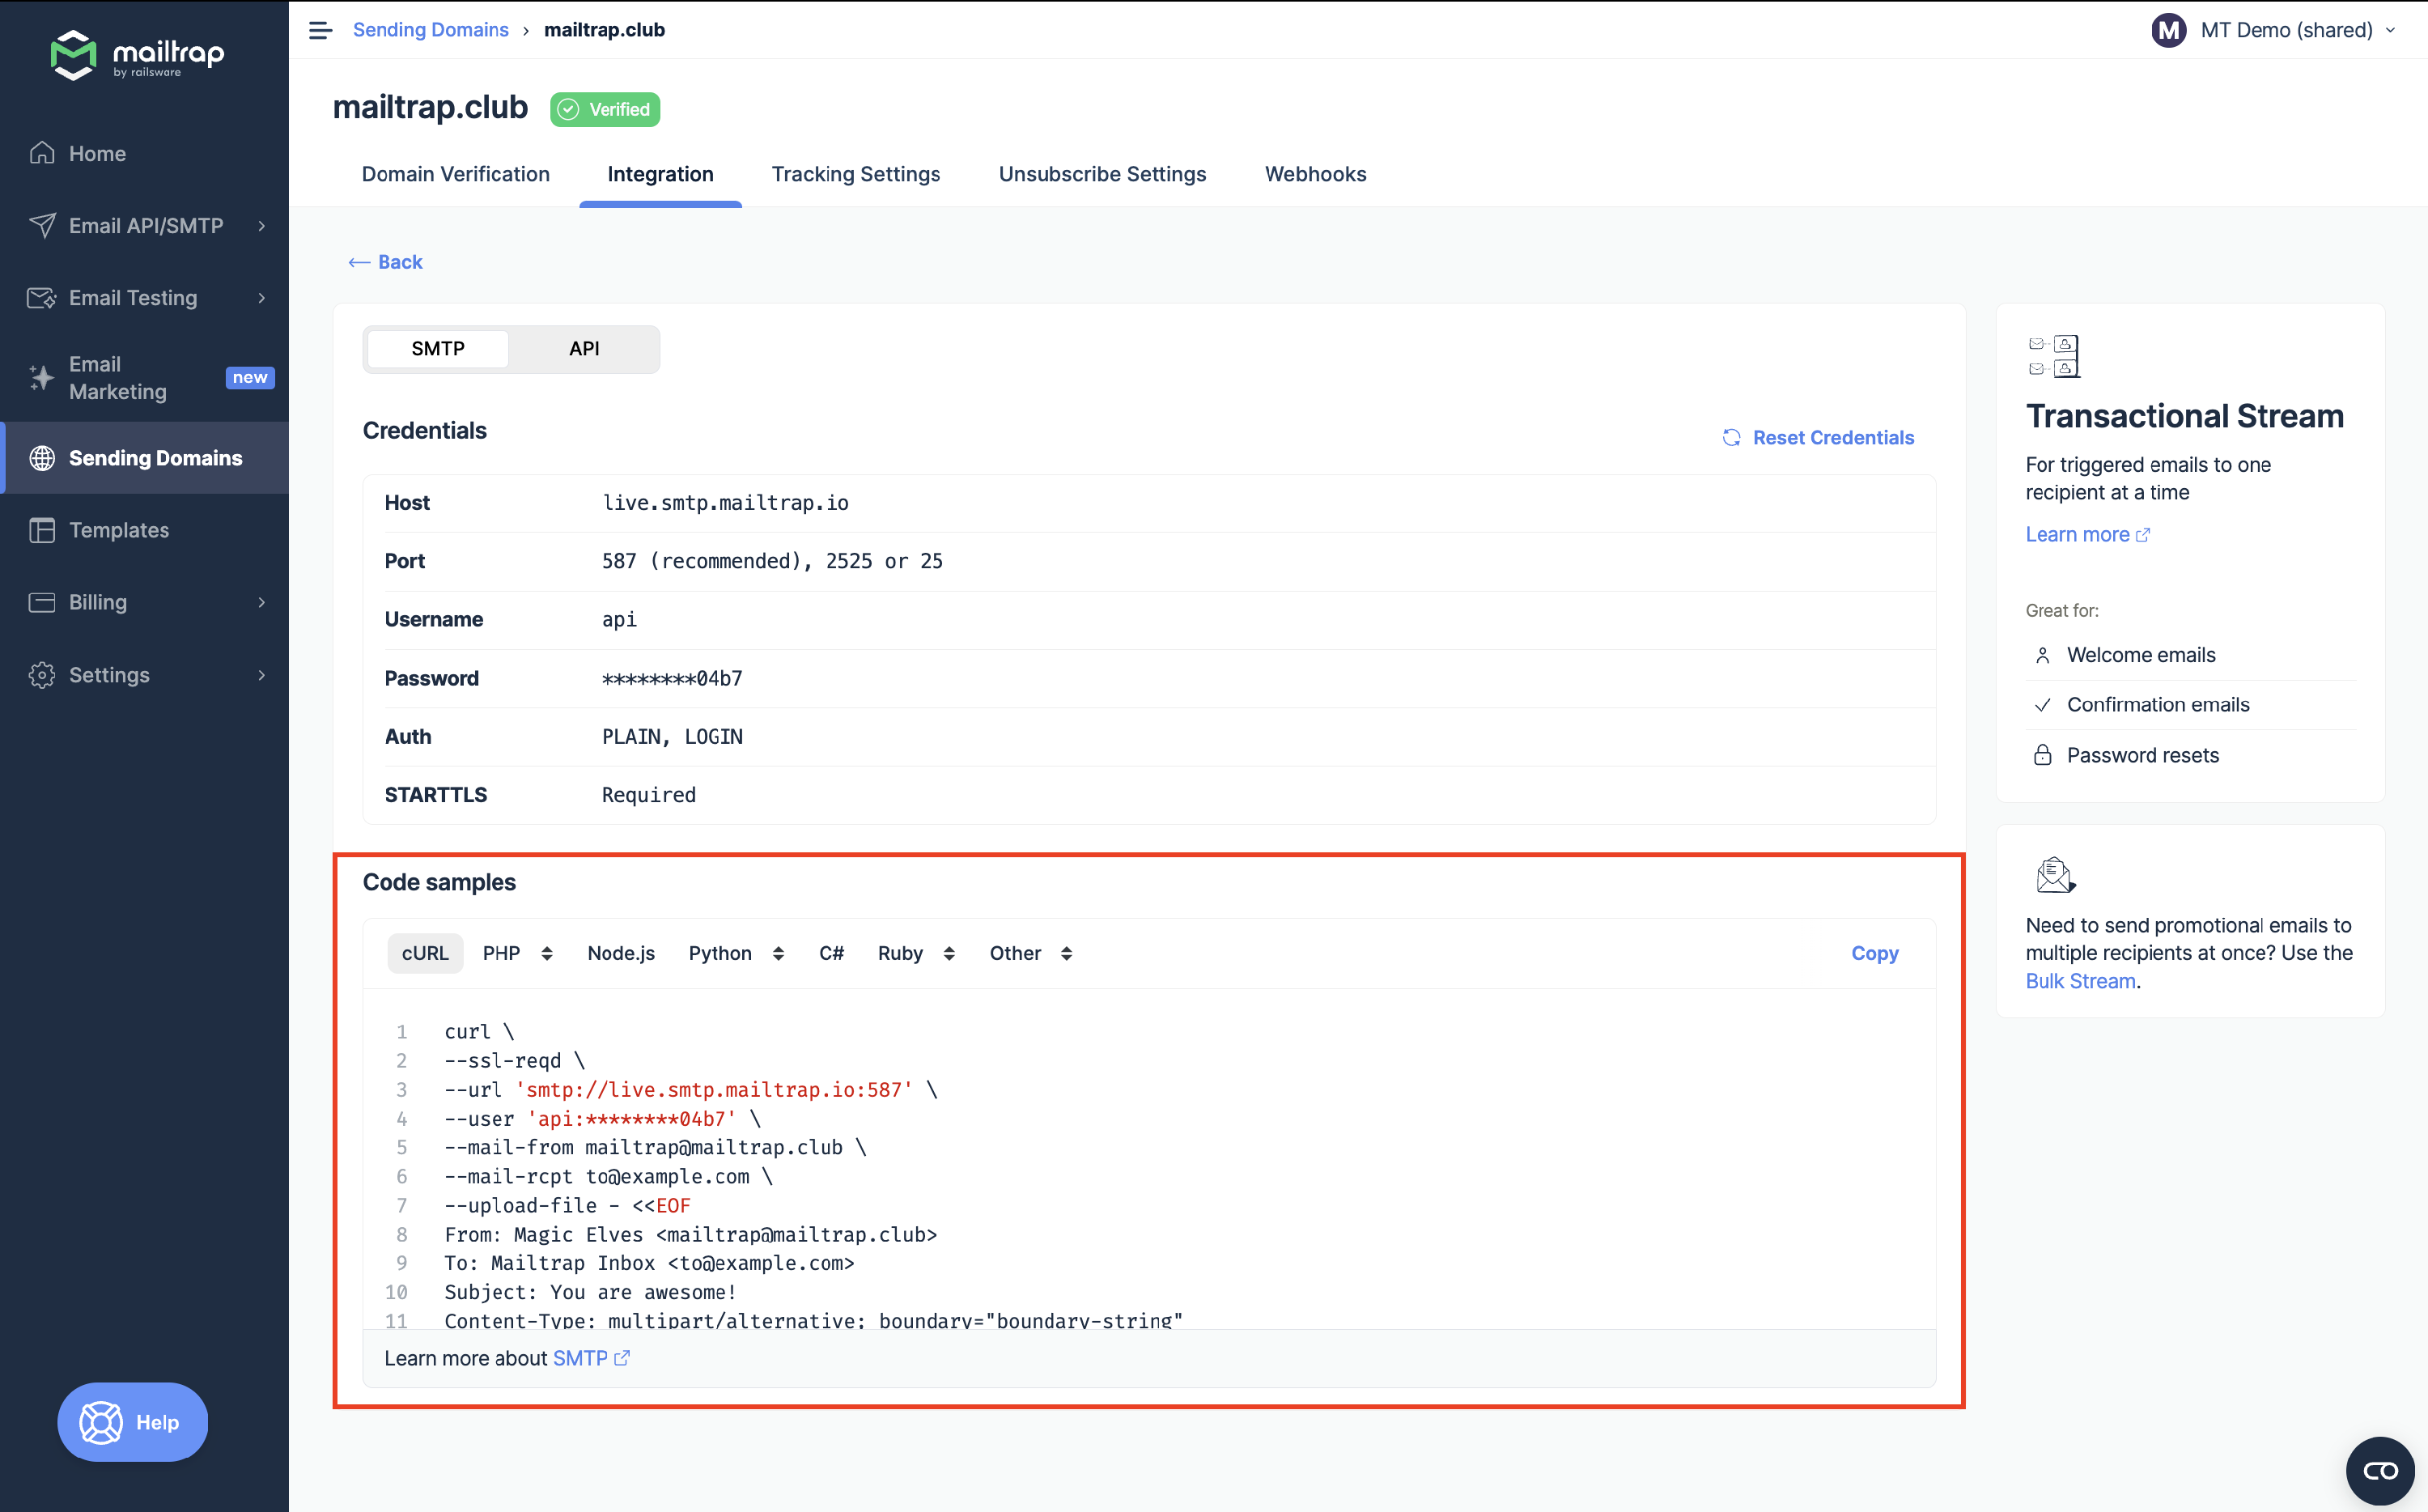Open the hamburger navigation menu
The height and width of the screenshot is (1512, 2428).
pyautogui.click(x=320, y=30)
